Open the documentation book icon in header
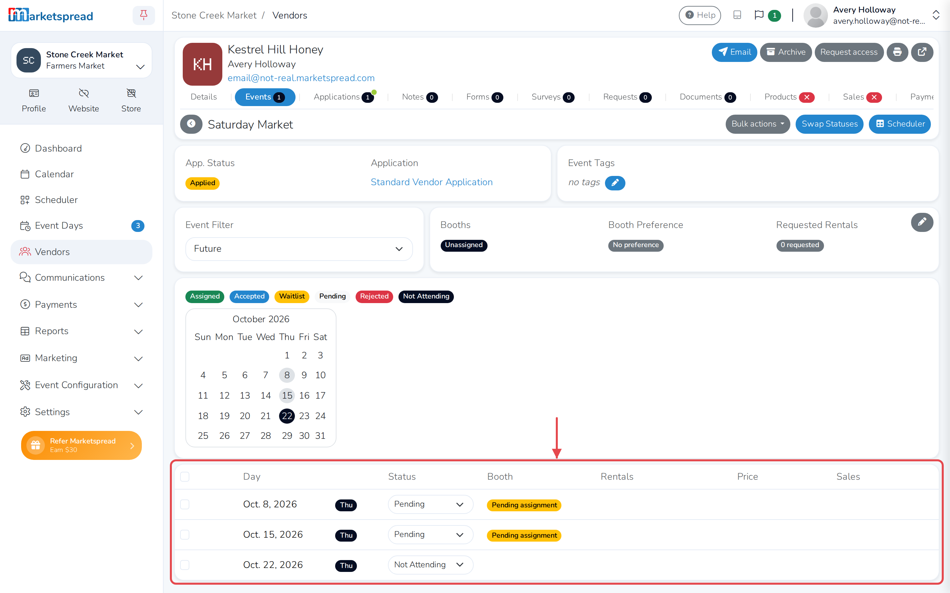 (737, 15)
